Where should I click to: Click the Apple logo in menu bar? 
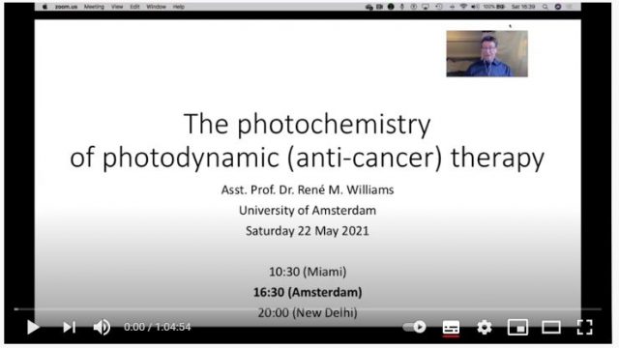pyautogui.click(x=45, y=7)
